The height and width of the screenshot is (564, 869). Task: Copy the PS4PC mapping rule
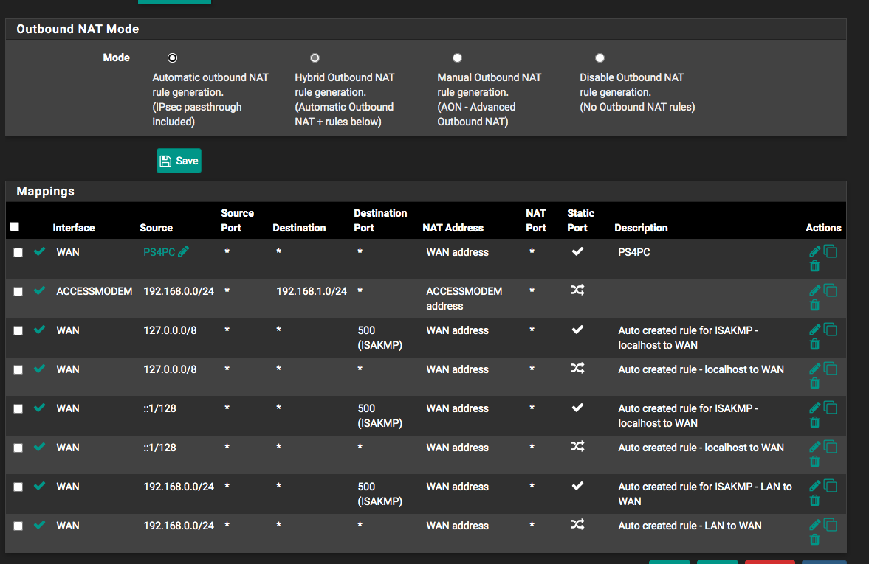pos(830,251)
